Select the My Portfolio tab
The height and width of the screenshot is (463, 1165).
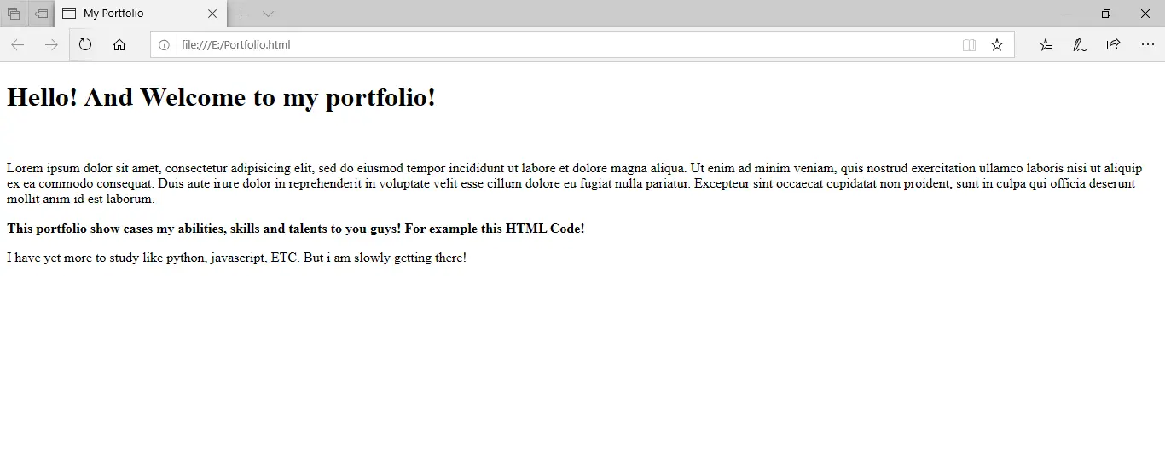point(128,14)
